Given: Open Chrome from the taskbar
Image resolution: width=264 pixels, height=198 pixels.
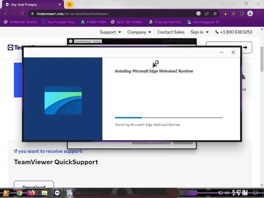Looking at the screenshot, I should point(19,193).
